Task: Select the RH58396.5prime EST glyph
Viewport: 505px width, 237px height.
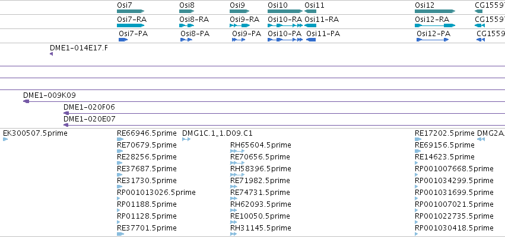Action: point(237,175)
